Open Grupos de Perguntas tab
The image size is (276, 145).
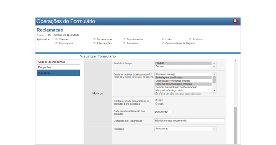pyautogui.click(x=58, y=62)
